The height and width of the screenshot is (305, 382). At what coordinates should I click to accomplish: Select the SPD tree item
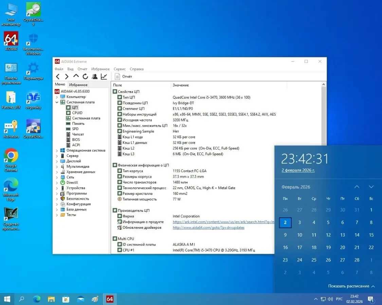[75, 129]
